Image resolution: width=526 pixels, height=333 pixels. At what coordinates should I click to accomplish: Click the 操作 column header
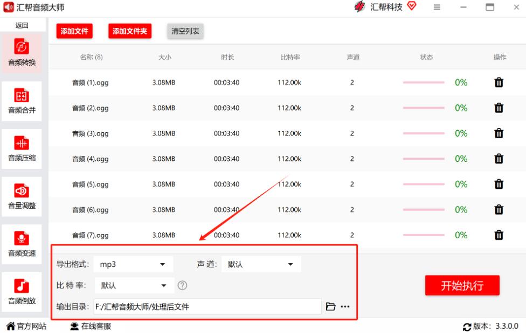point(500,57)
